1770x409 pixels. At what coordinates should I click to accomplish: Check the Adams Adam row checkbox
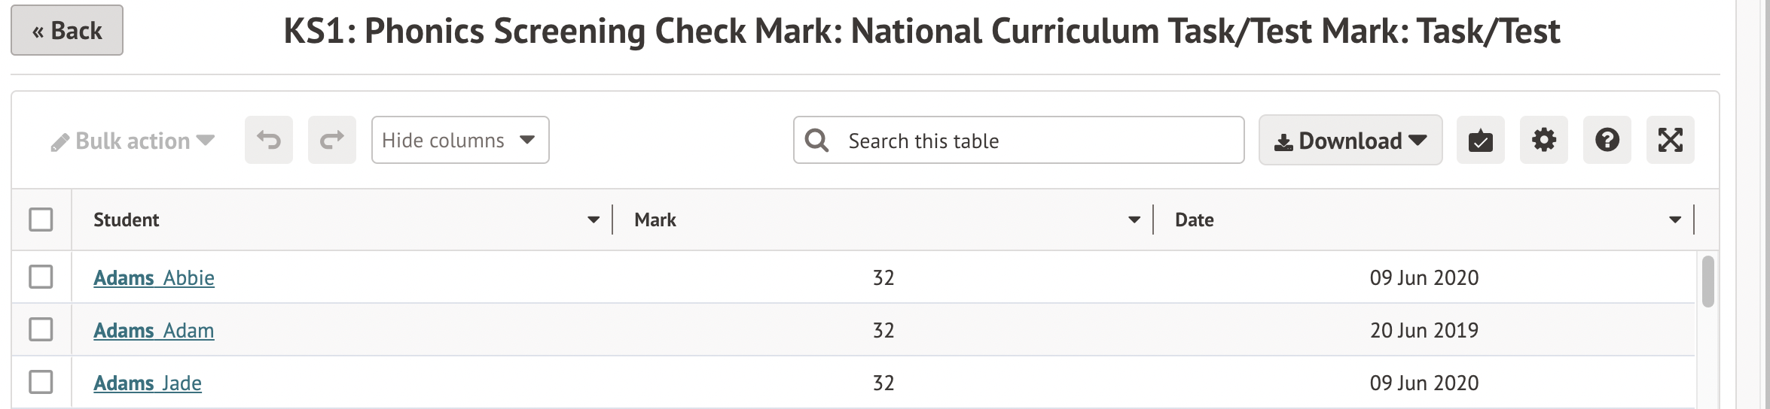click(41, 329)
